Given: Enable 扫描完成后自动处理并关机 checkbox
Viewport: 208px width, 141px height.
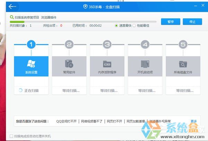Looking at the screenshot, I should 11,136.
